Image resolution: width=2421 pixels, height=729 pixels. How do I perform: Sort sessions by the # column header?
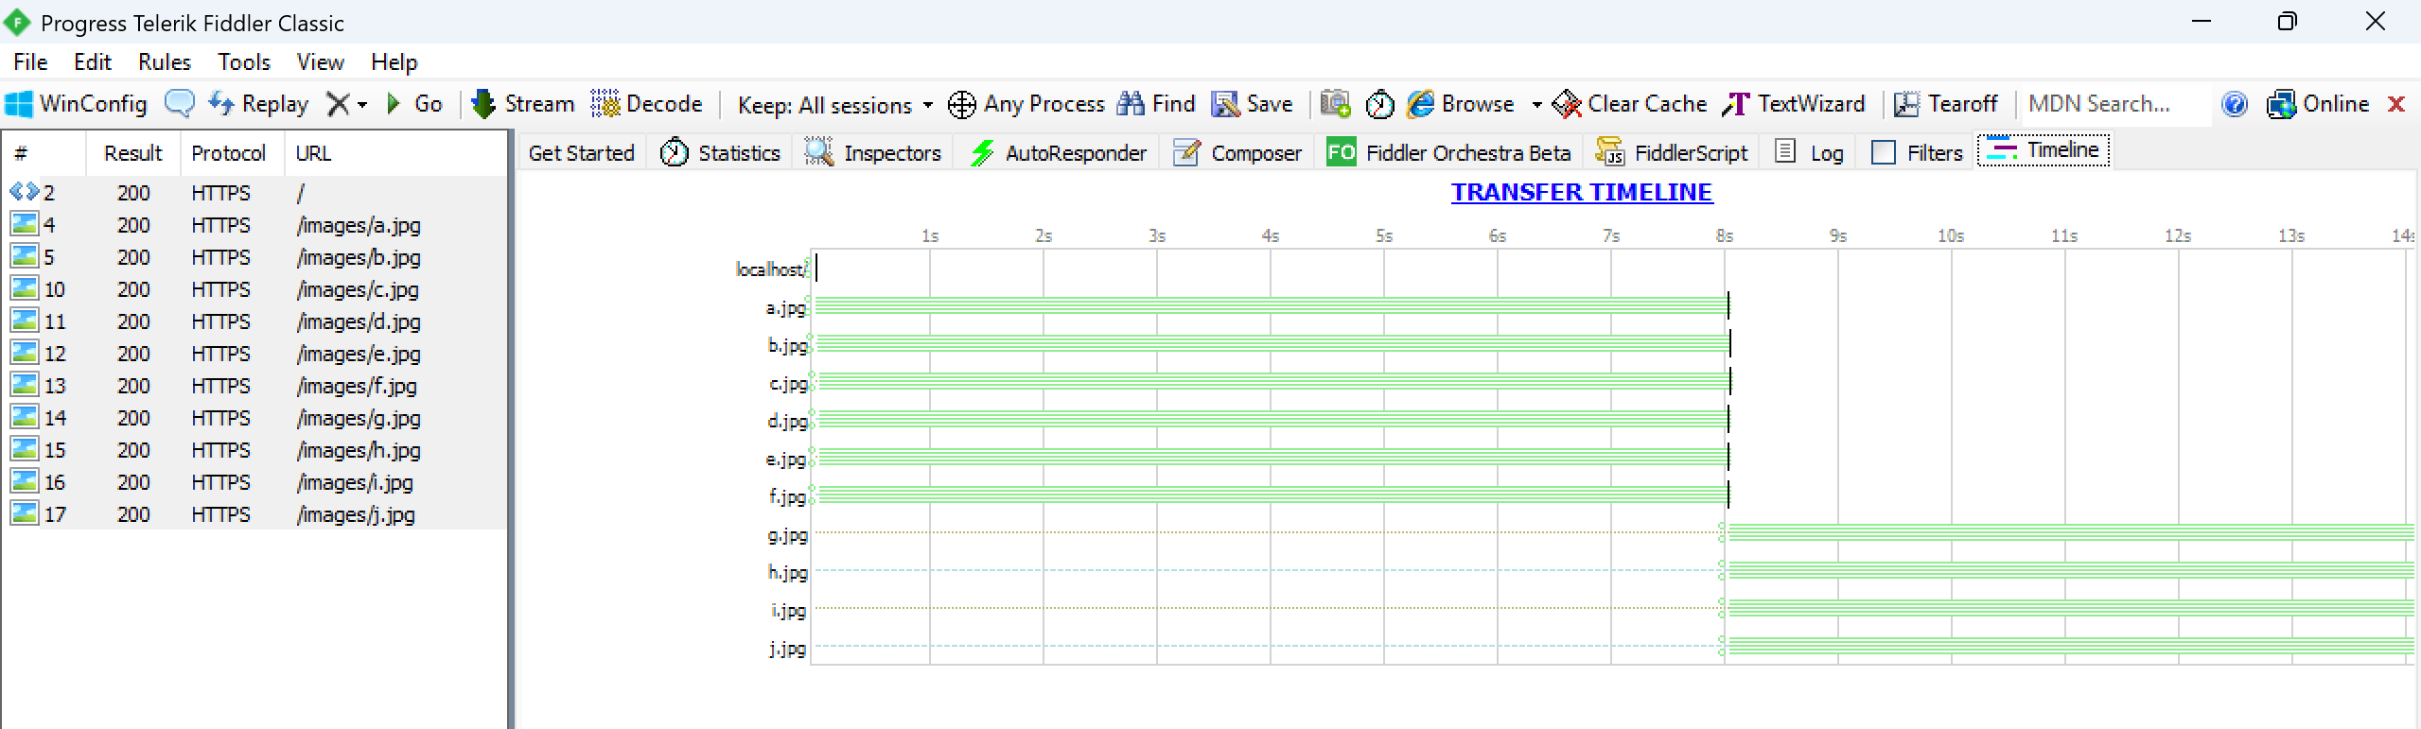[x=45, y=153]
